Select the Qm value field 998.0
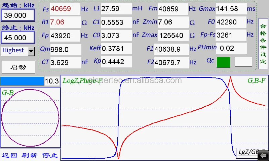 65,50
